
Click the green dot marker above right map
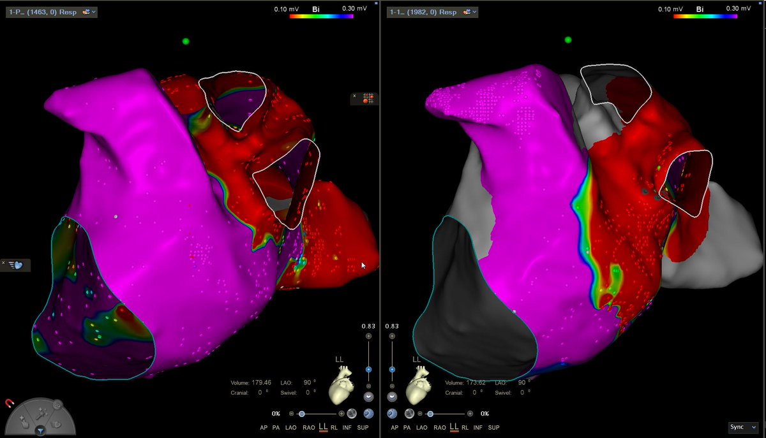point(567,40)
